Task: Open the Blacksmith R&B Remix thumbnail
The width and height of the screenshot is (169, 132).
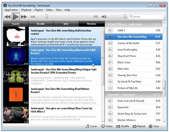Action: [x=16, y=56]
